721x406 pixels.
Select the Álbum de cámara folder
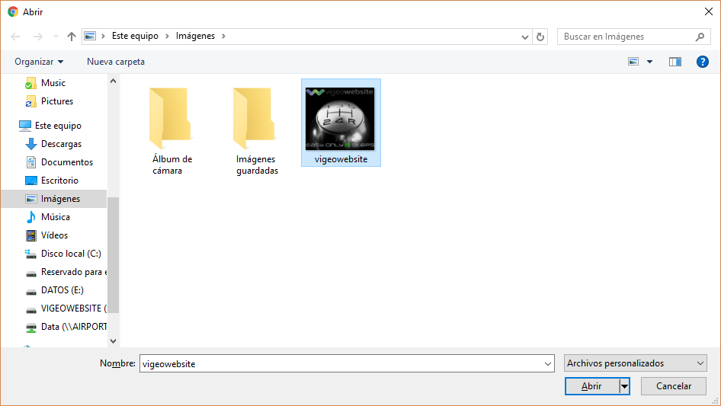coord(172,130)
